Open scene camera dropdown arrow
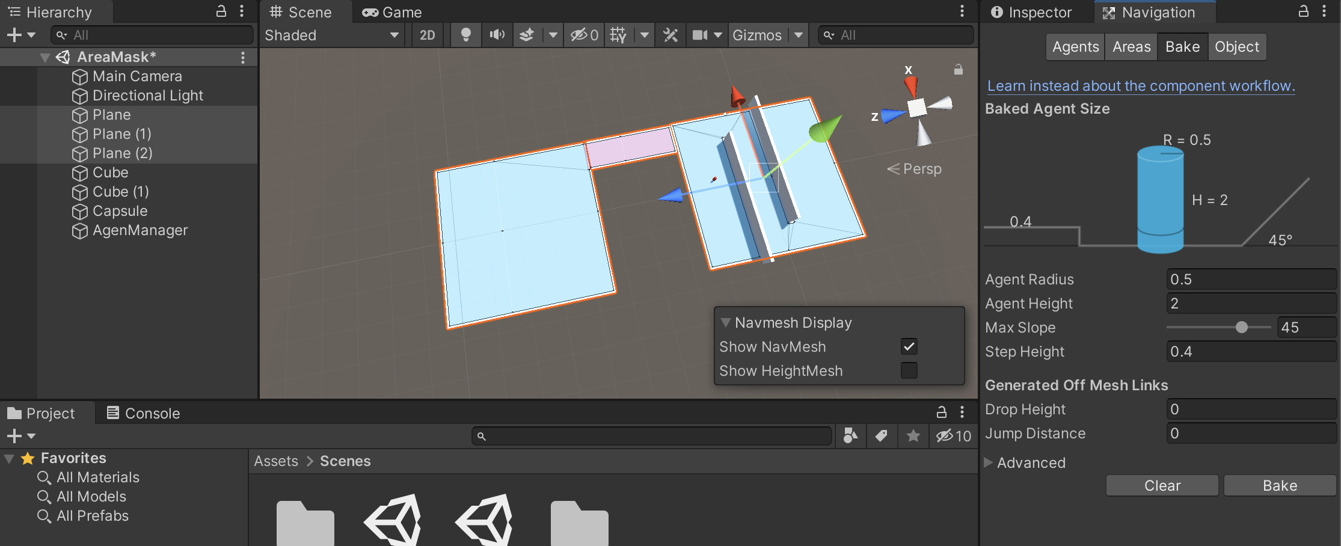1341x546 pixels. click(x=717, y=35)
